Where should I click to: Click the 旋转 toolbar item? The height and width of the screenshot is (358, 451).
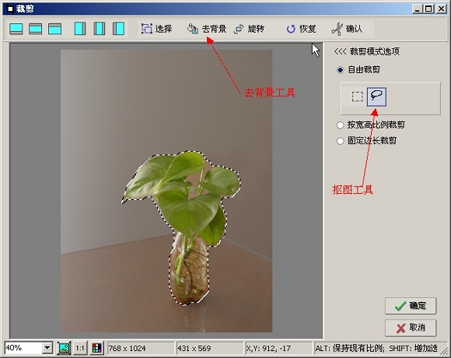(250, 29)
